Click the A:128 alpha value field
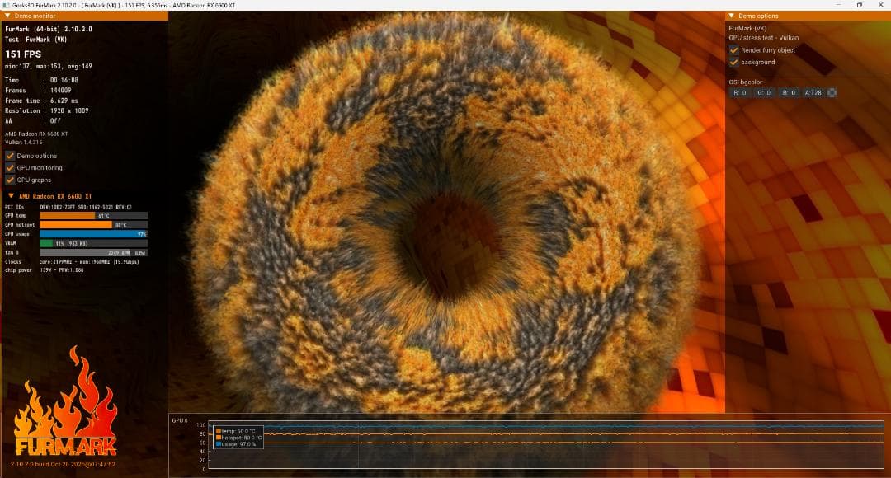891x478 pixels. pyautogui.click(x=813, y=92)
